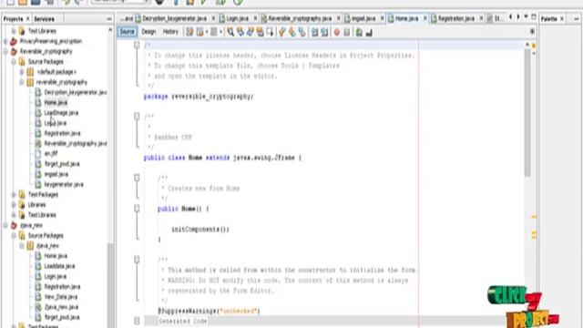This screenshot has width=583, height=328.
Task: Close the Home.java editor tab
Action: coord(425,18)
